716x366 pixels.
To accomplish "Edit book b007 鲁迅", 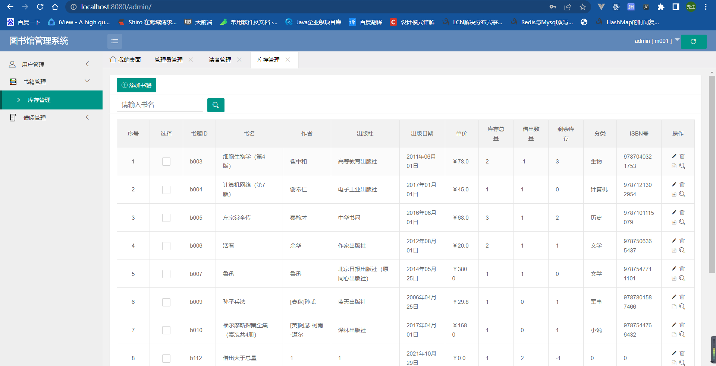I will 674,269.
